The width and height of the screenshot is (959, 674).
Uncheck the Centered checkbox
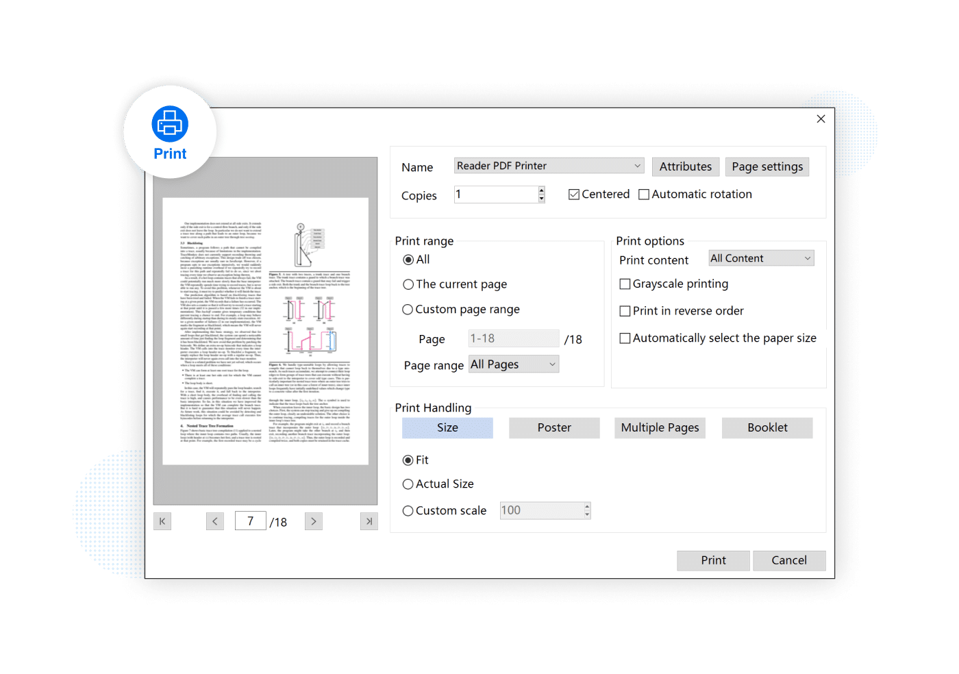pos(574,195)
